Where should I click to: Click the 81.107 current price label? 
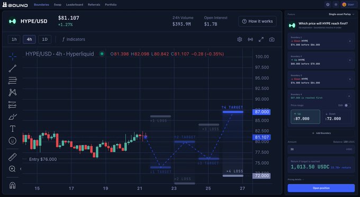pos(262,137)
